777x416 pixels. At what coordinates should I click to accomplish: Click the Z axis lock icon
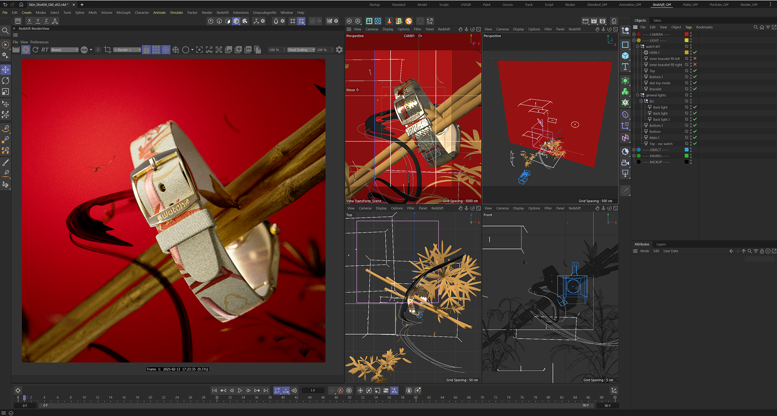(46, 21)
